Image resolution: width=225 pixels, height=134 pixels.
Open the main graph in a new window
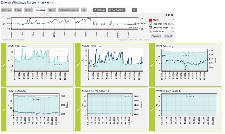point(166,15)
